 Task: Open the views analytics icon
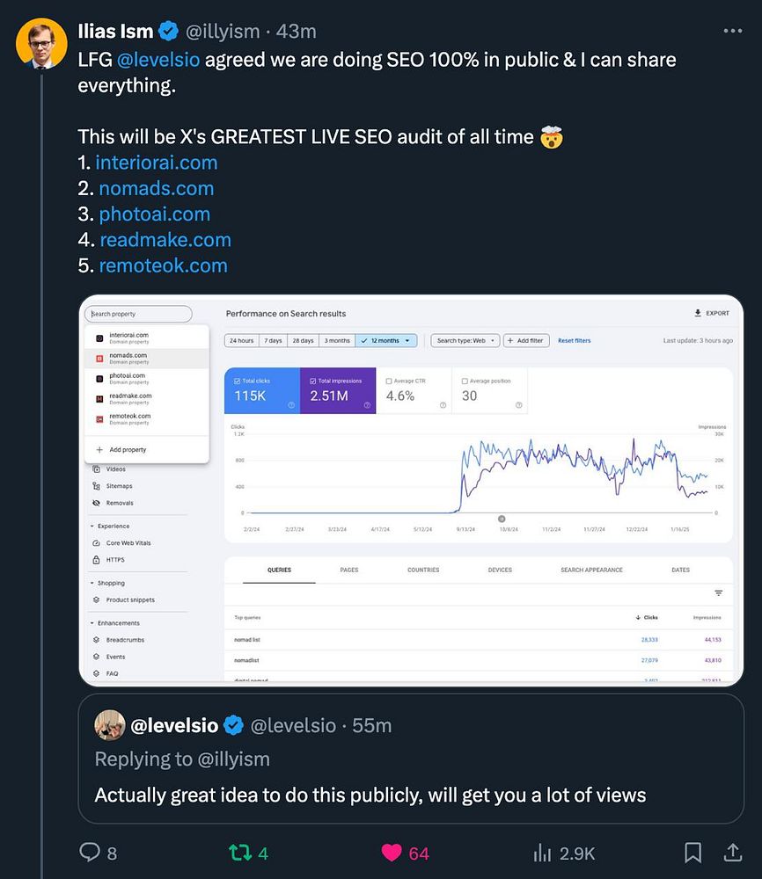pyautogui.click(x=543, y=852)
